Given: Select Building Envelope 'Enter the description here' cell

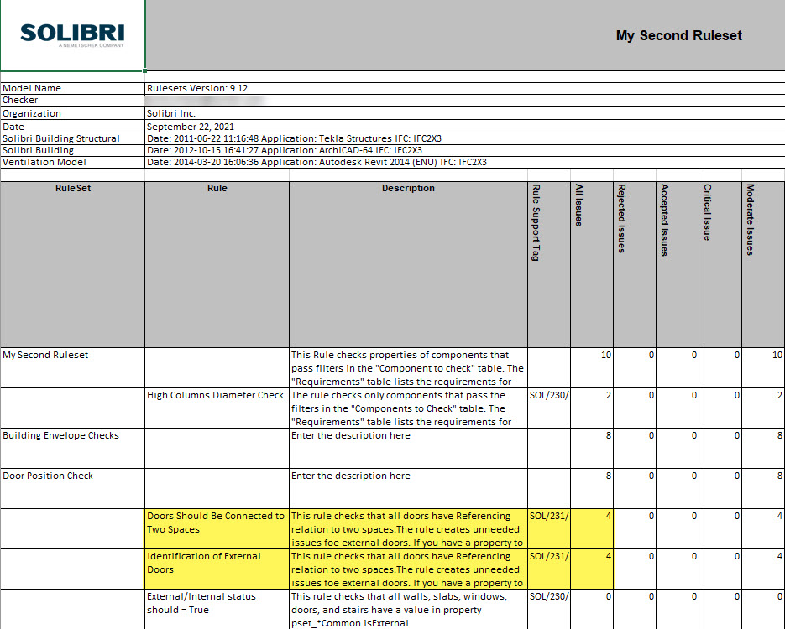Looking at the screenshot, I should coord(408,448).
